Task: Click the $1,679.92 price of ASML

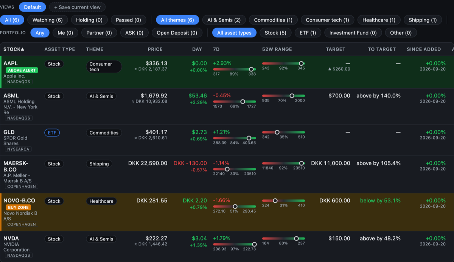Action: click(x=154, y=96)
